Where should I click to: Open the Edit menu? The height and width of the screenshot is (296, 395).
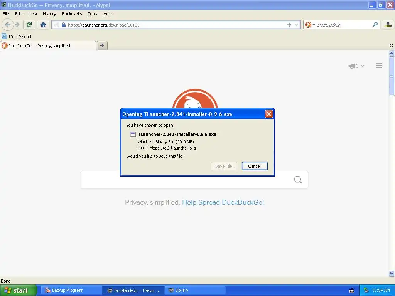click(x=19, y=14)
